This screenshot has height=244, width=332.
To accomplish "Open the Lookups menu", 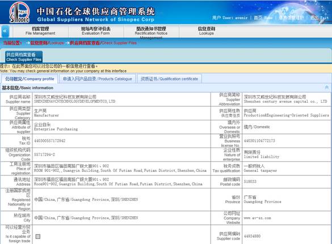I will (x=207, y=31).
